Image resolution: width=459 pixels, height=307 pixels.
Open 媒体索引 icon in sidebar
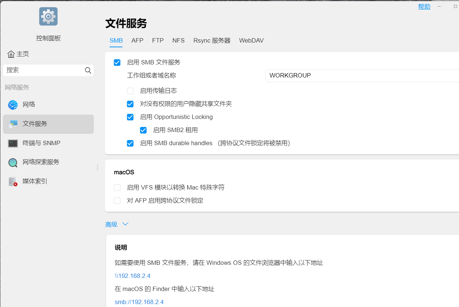coord(13,182)
